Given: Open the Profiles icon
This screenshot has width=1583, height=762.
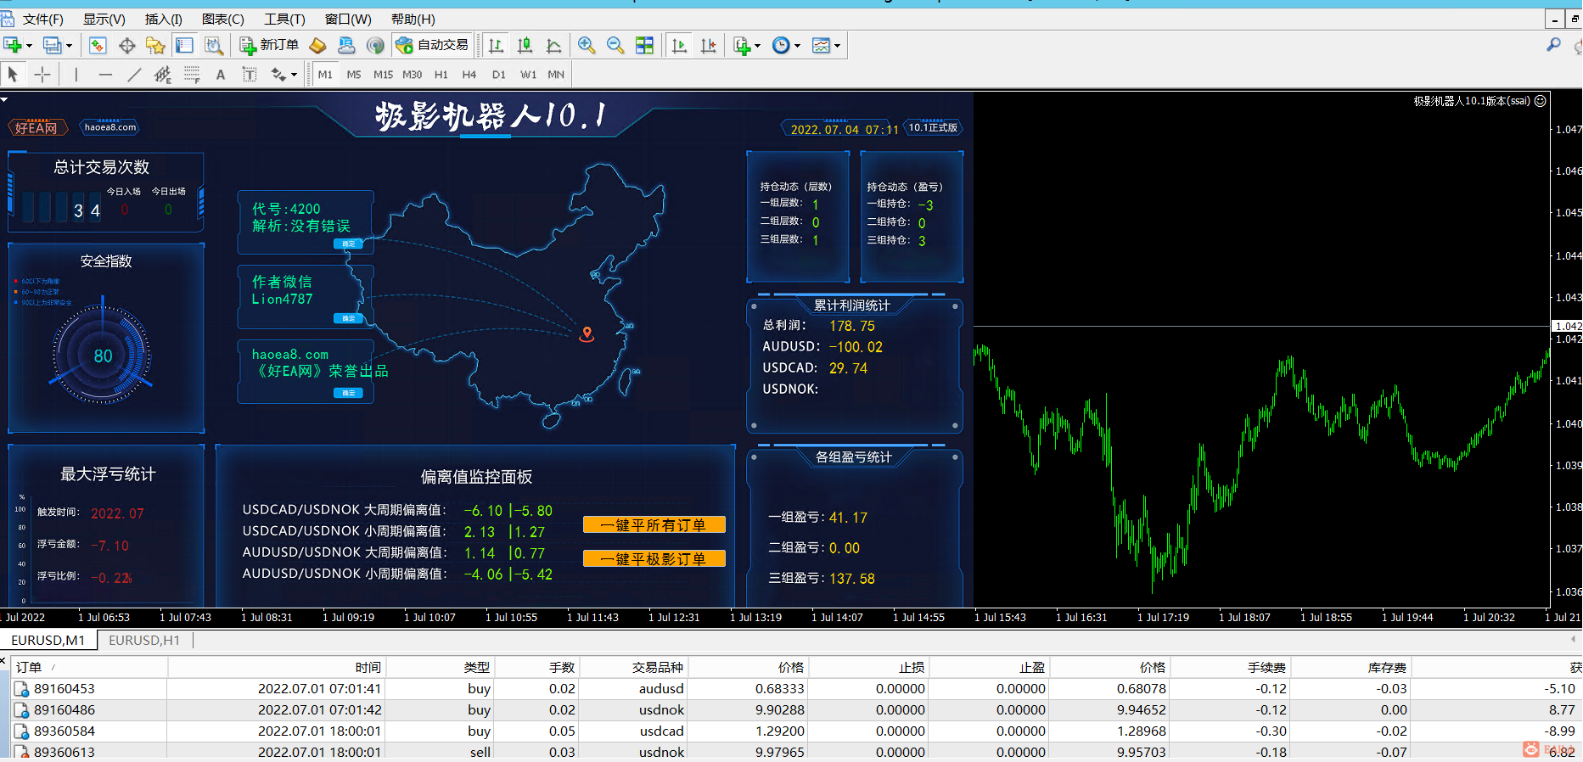Looking at the screenshot, I should (x=53, y=46).
